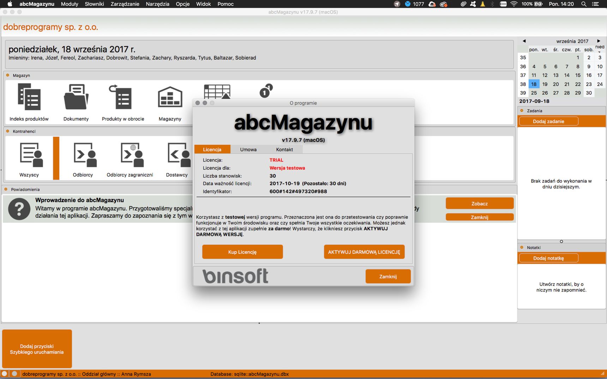Click the window resize grip in status bar

point(602,374)
